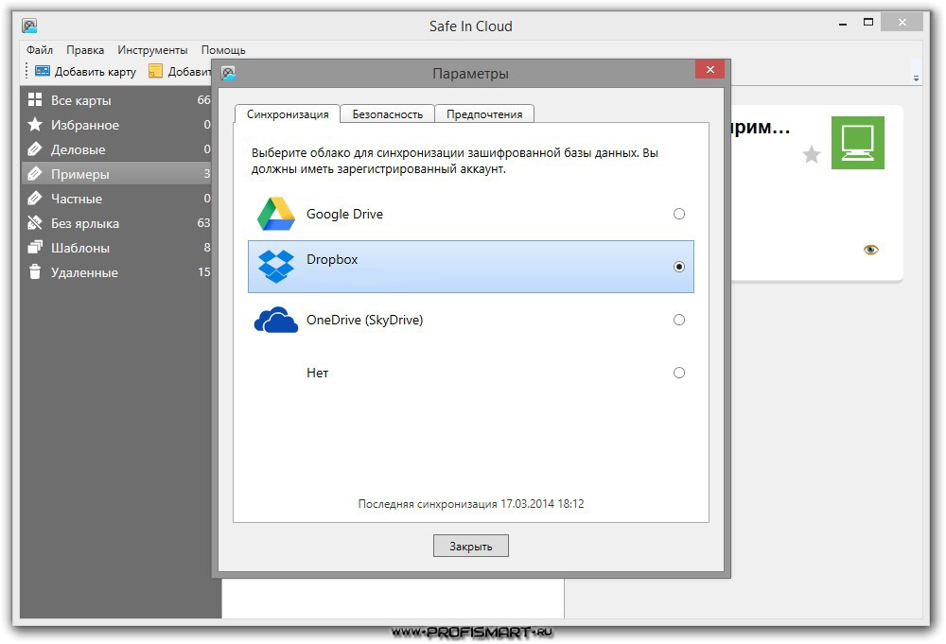Click the star icon next to Избранное

click(36, 124)
